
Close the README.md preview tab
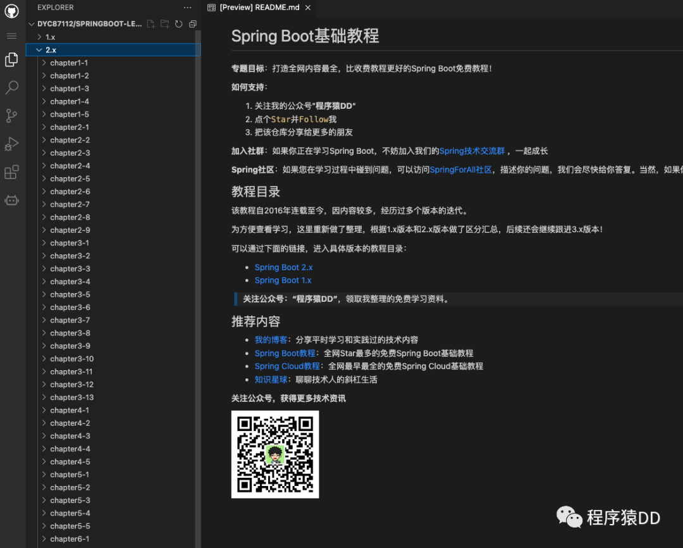point(308,8)
